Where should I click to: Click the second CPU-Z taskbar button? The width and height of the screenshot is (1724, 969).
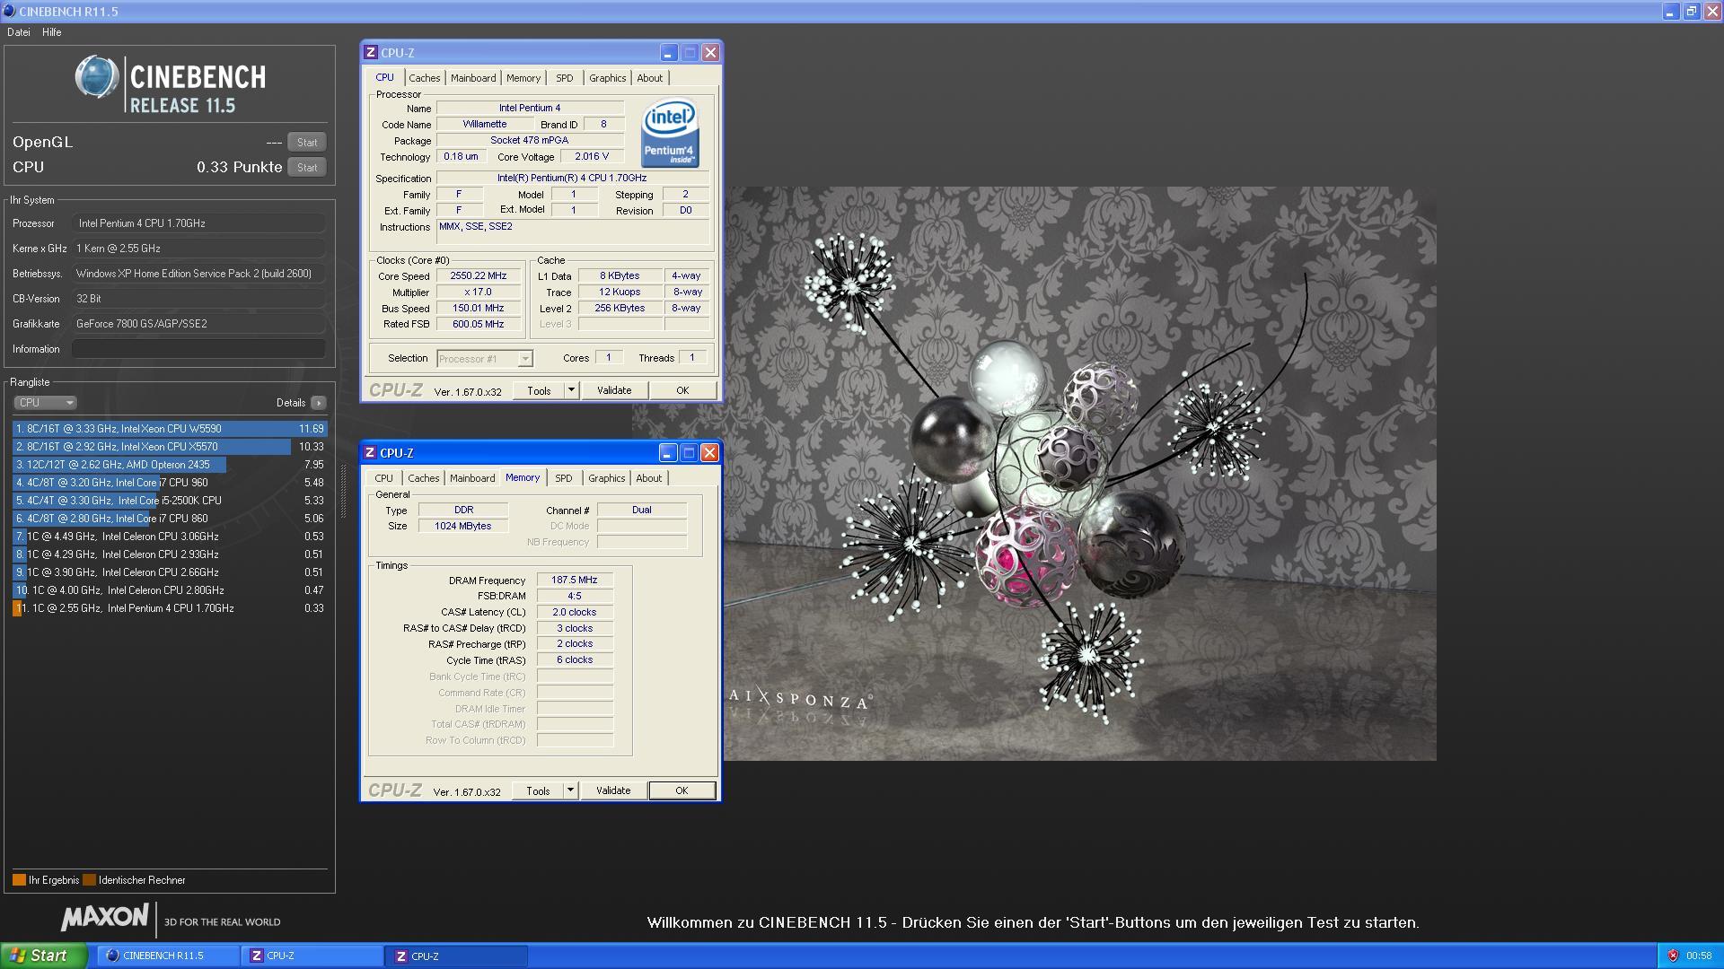point(457,956)
